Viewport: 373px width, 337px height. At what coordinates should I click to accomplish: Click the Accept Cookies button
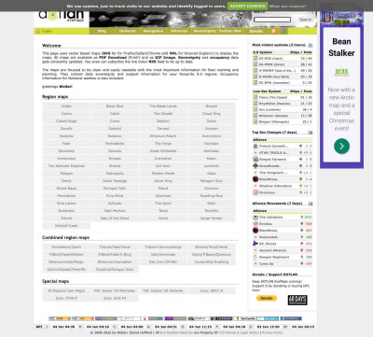click(247, 6)
